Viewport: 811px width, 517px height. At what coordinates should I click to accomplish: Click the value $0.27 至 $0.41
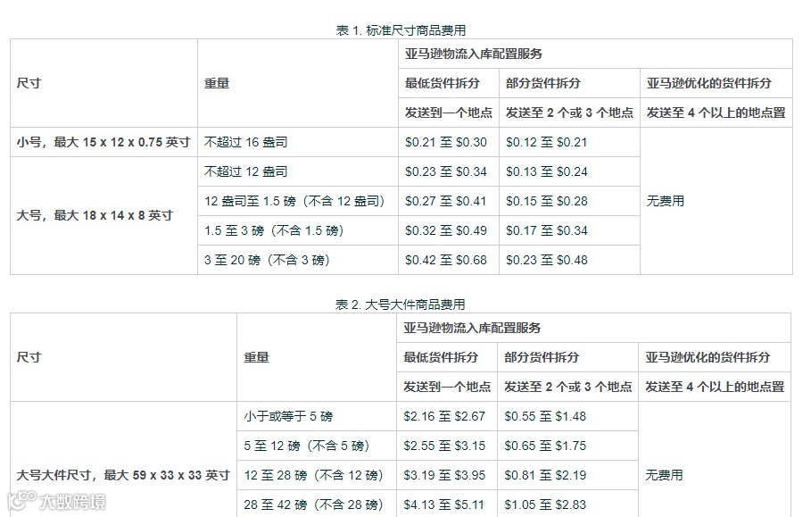(x=446, y=201)
